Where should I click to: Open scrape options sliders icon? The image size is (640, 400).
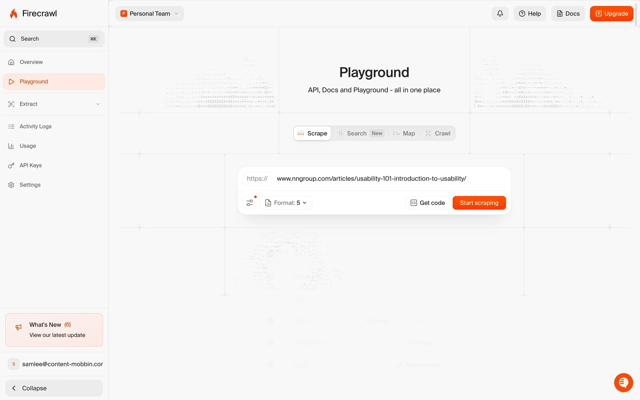pos(250,203)
